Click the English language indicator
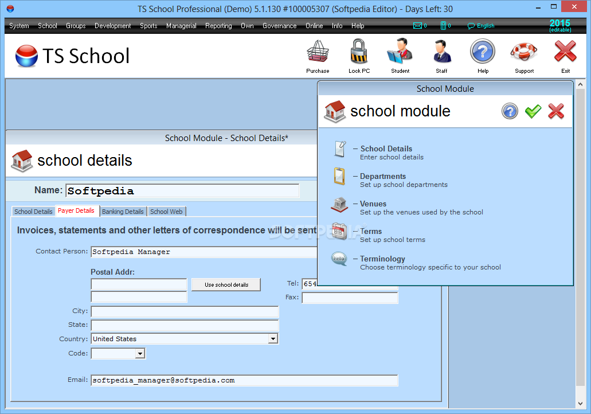 click(481, 26)
